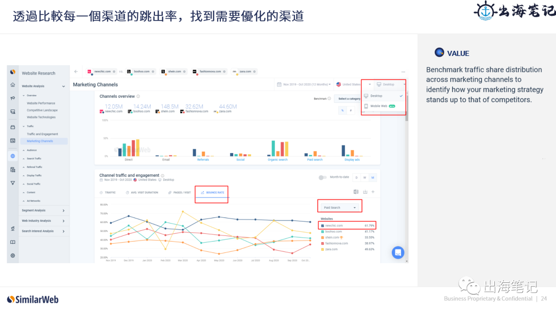Choose Desktop in device menu
Image resolution: width=556 pixels, height=311 pixels.
(x=384, y=96)
